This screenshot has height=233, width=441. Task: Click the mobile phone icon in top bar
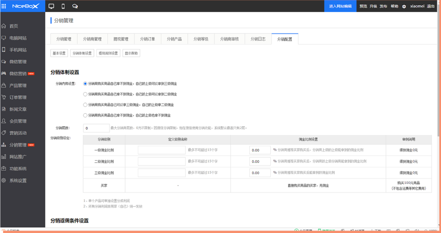63,6
